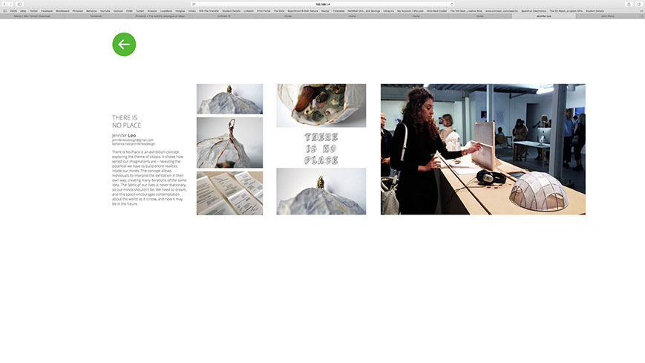Open the LinkedIn bookmark
Viewport: 645px width, 363px height.
pos(249,11)
